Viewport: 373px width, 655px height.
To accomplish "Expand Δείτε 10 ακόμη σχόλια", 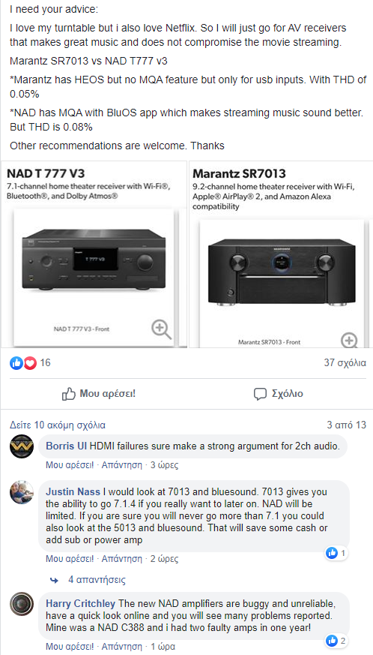I will pyautogui.click(x=58, y=425).
